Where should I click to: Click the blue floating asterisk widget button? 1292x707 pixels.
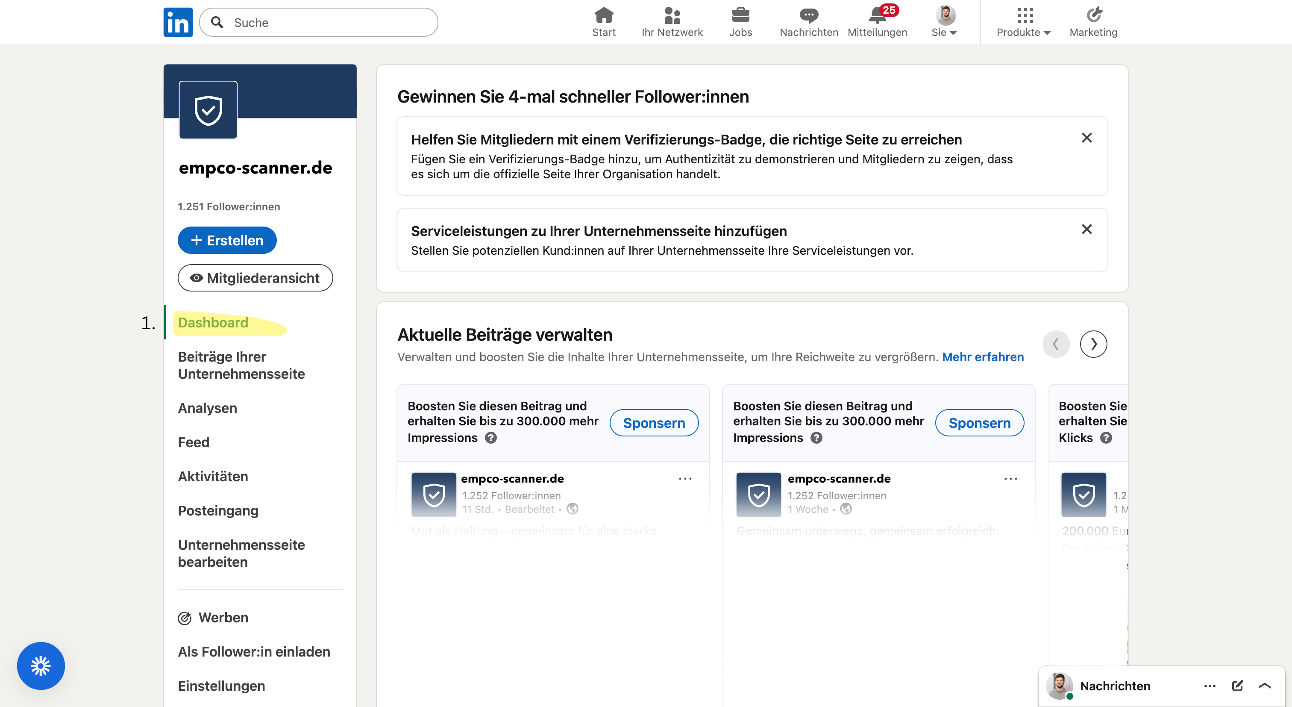point(41,666)
